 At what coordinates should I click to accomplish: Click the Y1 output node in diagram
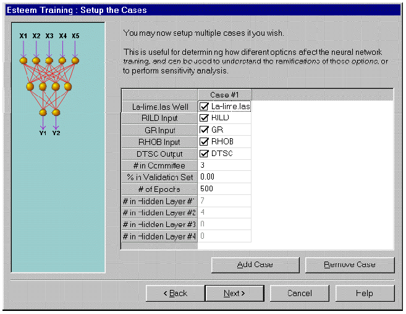[x=43, y=113]
